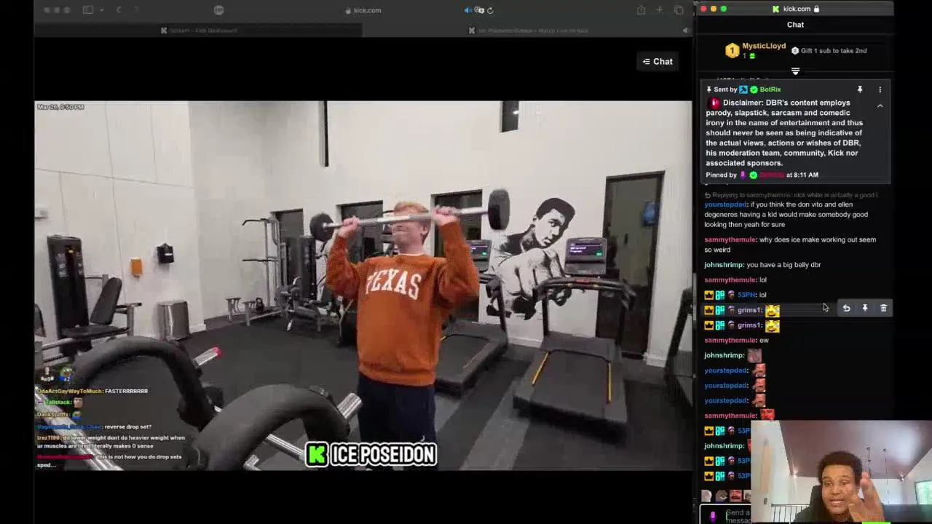932x524 pixels.
Task: Click the Ice Poseidon Kick watermark label
Action: pyautogui.click(x=371, y=455)
